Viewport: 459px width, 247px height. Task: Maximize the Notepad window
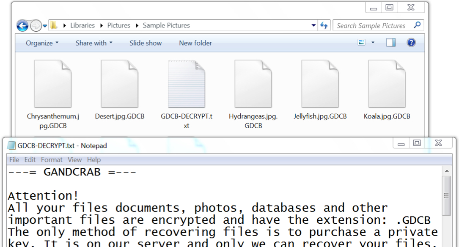click(417, 143)
